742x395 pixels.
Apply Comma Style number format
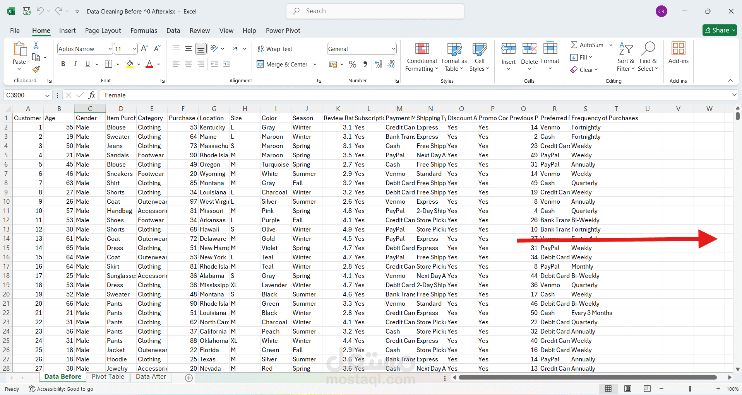tap(365, 64)
